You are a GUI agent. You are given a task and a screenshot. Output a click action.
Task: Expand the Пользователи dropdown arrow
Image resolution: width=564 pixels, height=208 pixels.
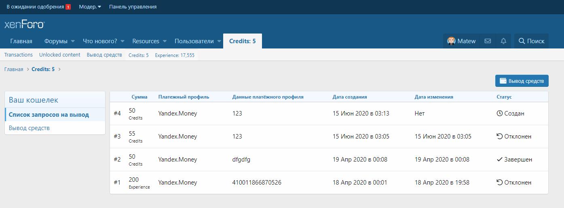(x=219, y=41)
